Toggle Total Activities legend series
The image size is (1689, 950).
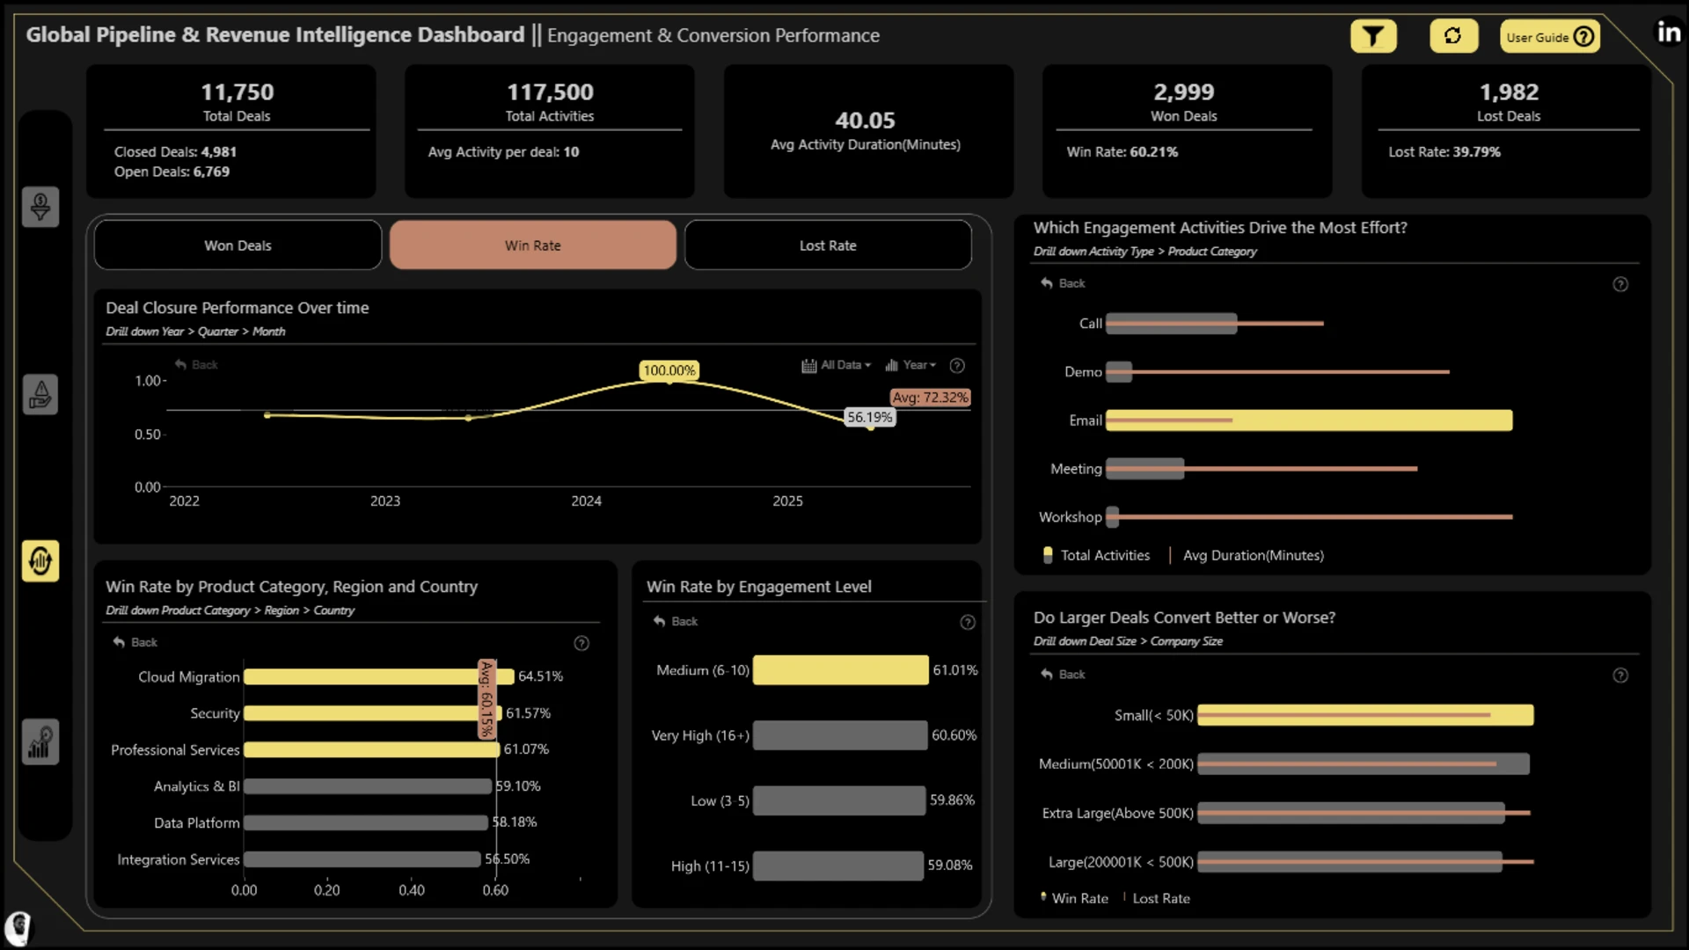[1096, 555]
